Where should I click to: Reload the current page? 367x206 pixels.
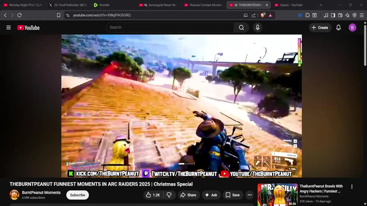point(19,15)
